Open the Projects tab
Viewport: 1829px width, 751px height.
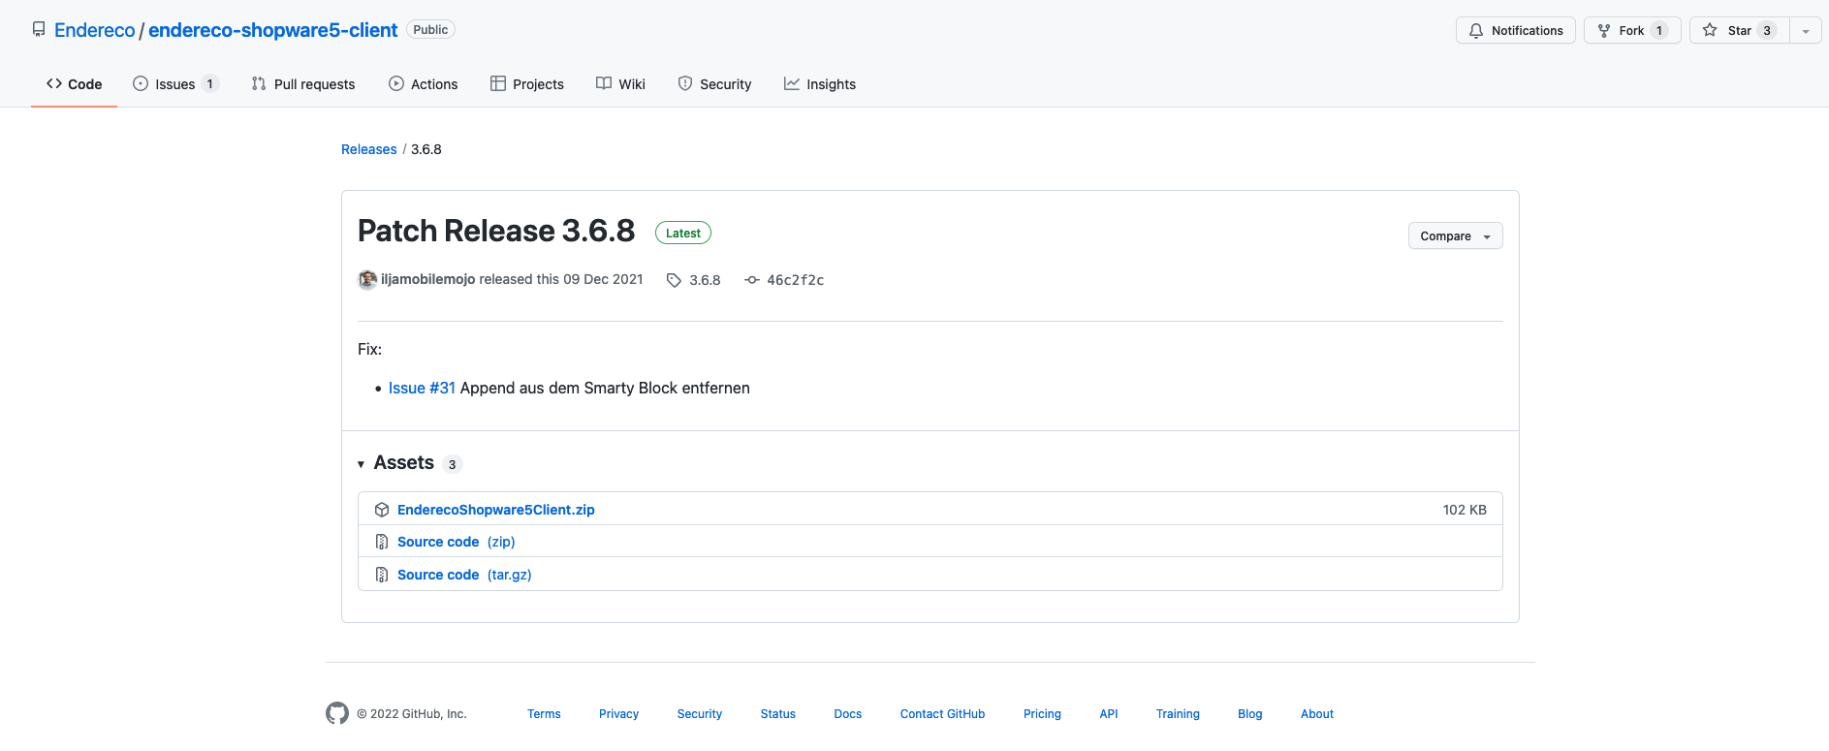point(527,84)
